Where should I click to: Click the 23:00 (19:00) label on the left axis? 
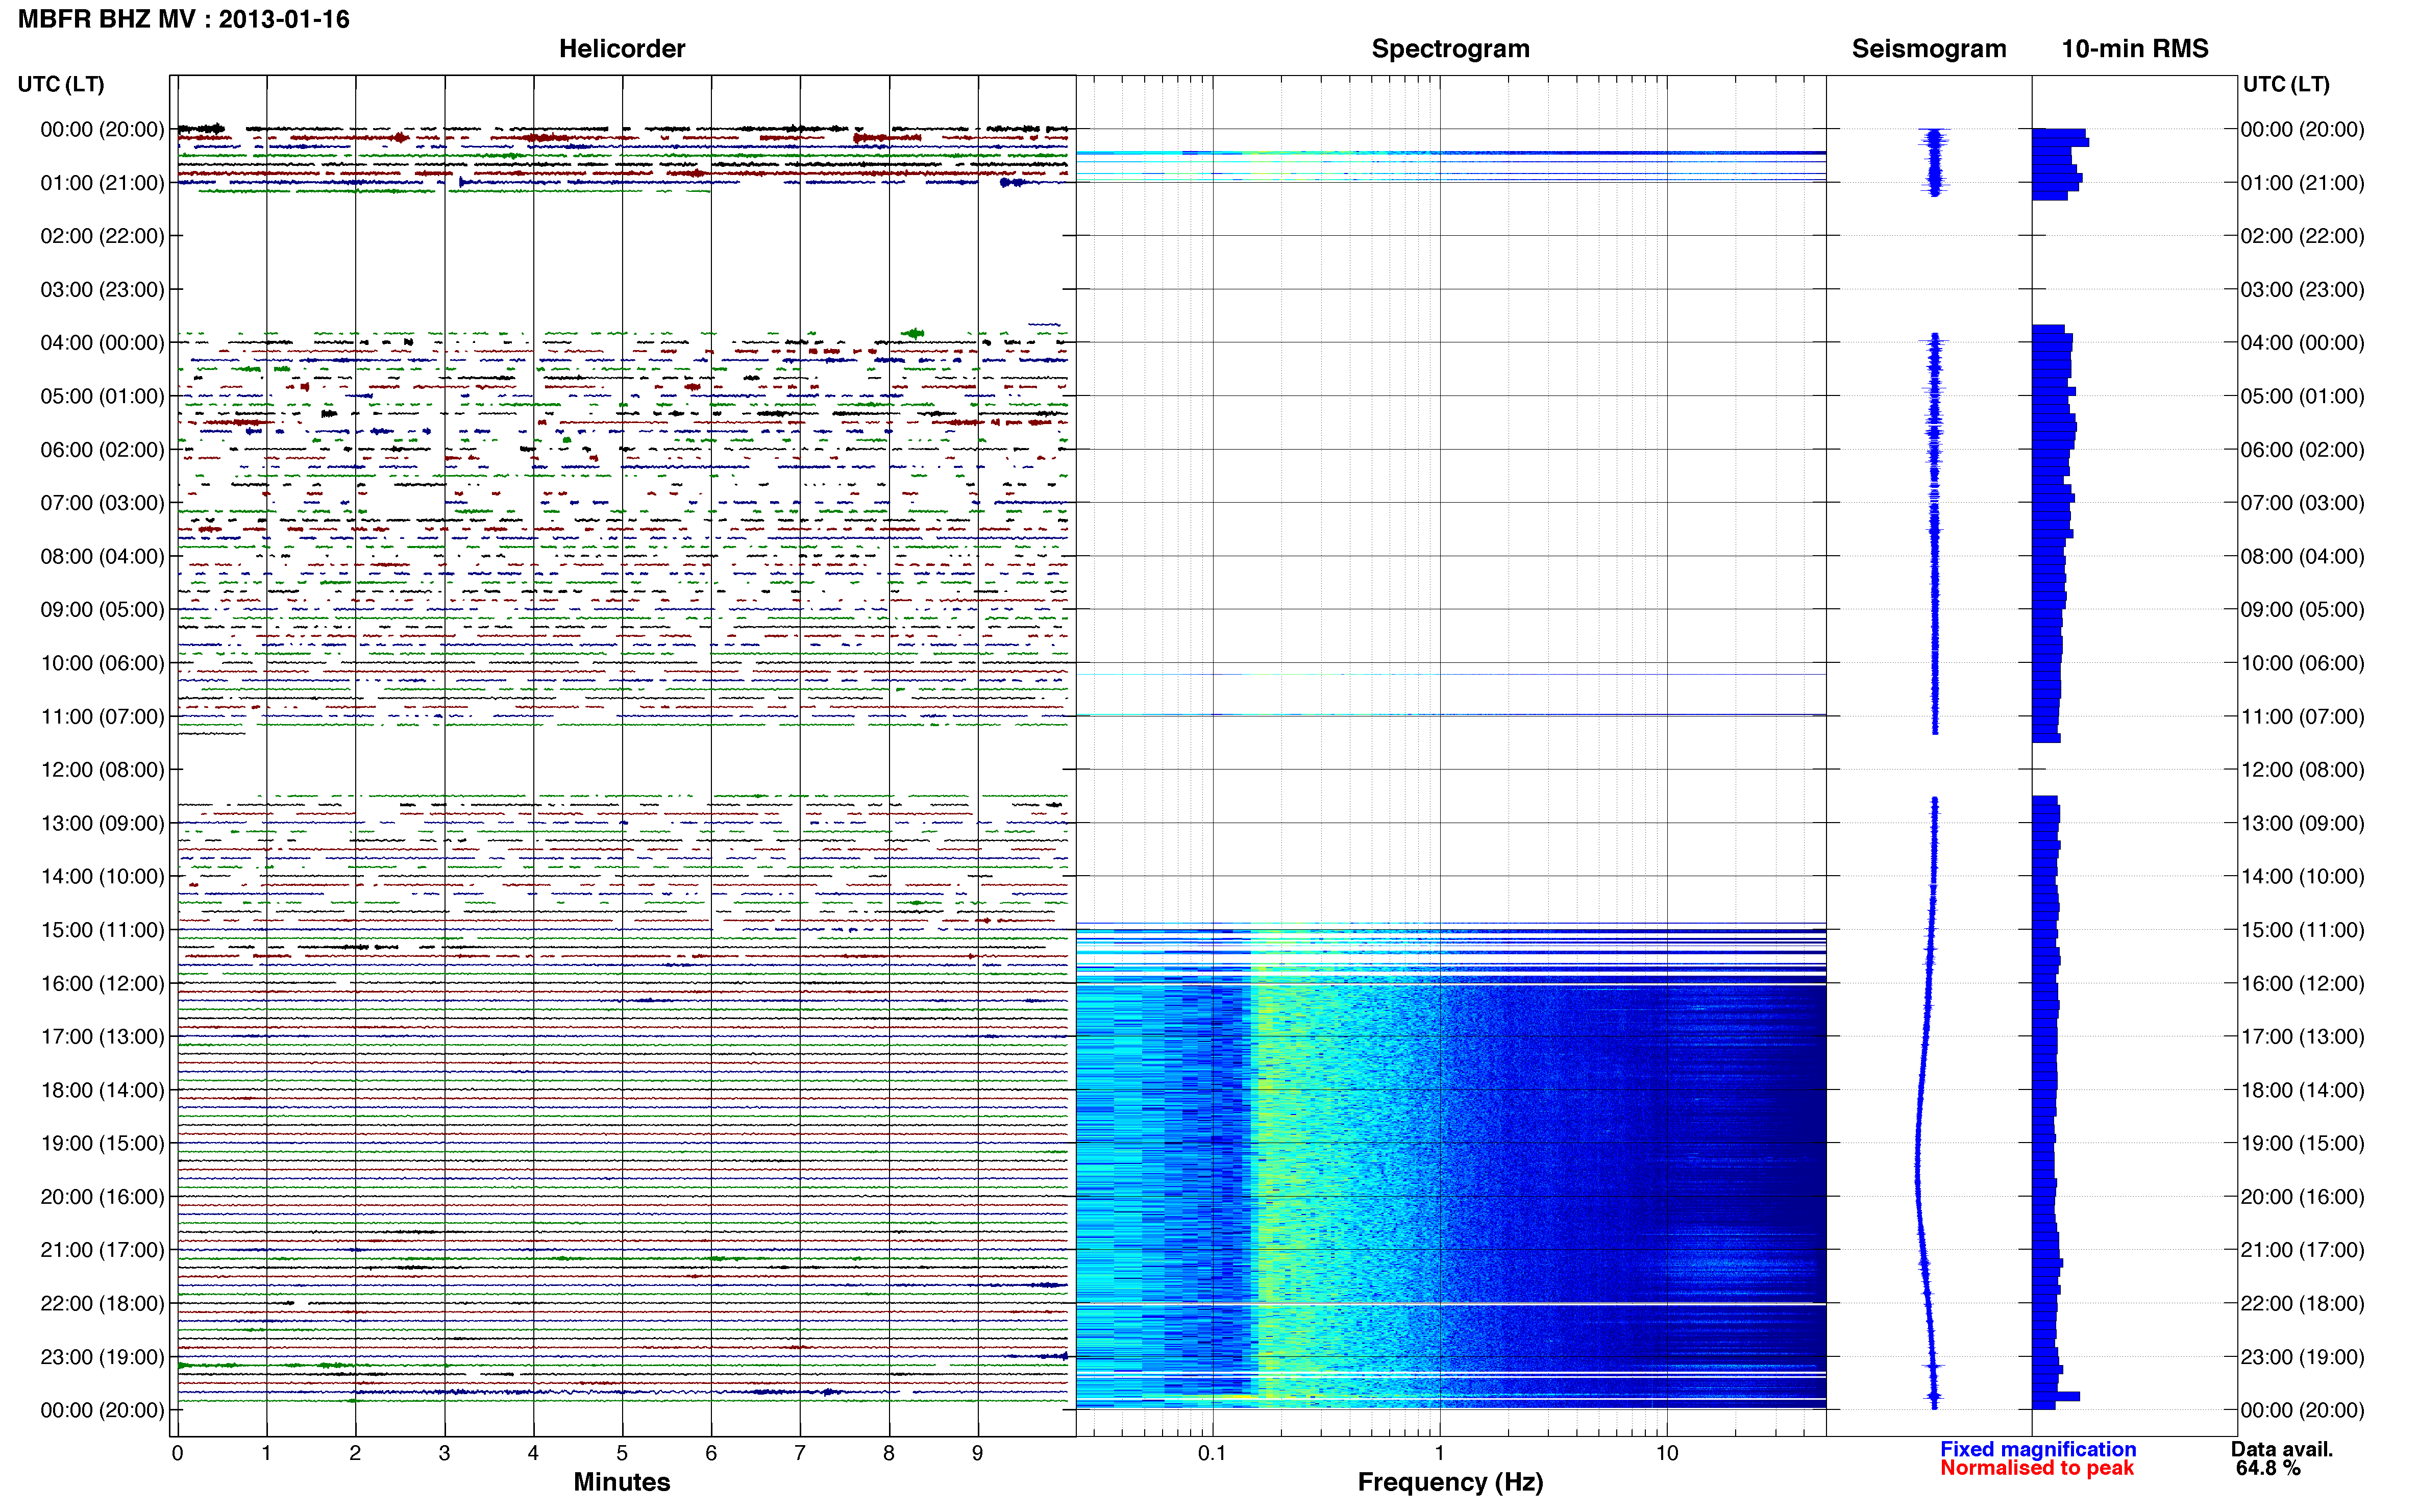pyautogui.click(x=102, y=1357)
